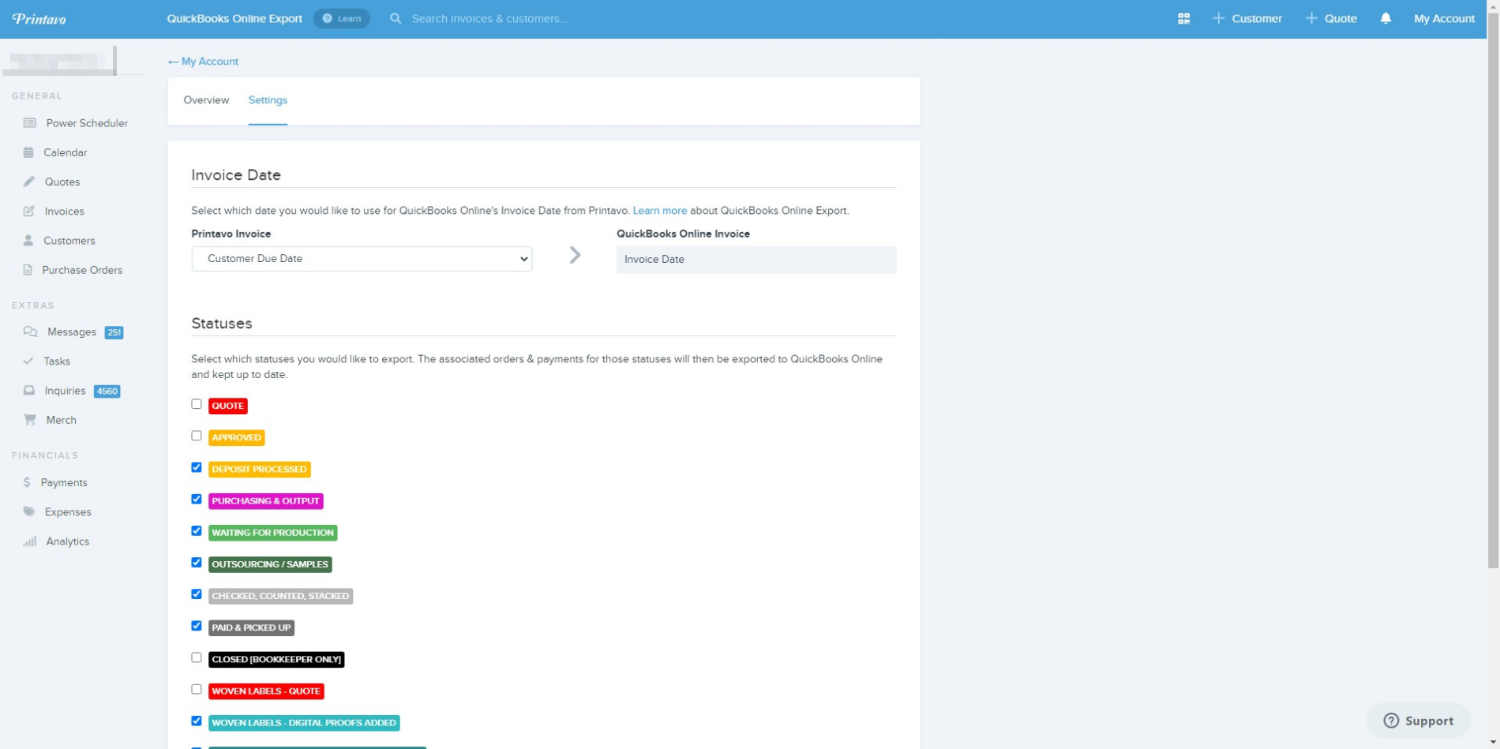
Task: Click the Analytics bar chart icon
Action: click(x=30, y=541)
